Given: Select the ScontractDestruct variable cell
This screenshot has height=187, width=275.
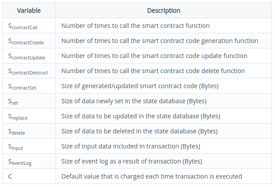Looking at the screenshot, I should (28, 71).
